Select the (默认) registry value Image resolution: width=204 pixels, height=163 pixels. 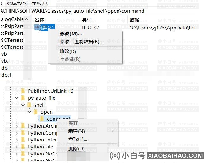(48, 27)
